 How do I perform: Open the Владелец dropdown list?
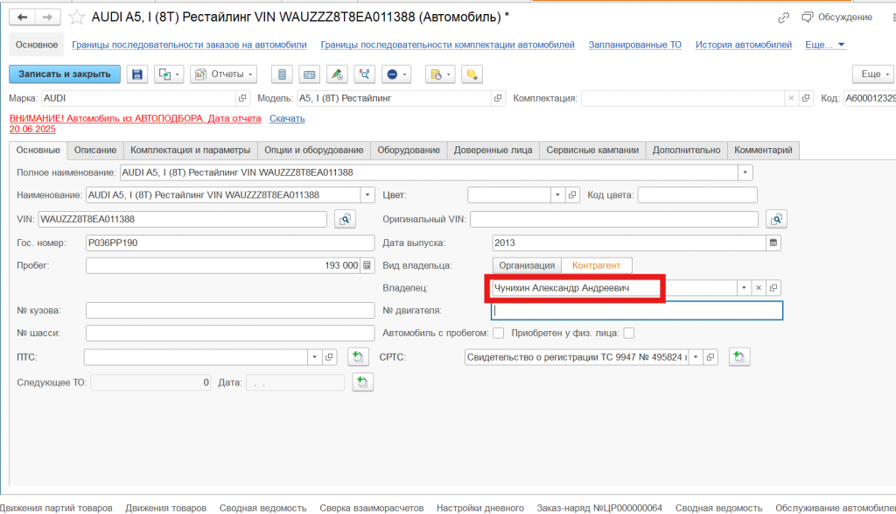743,287
